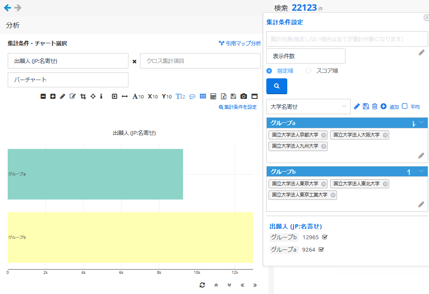Show chart info with the i icon
The height and width of the screenshot is (294, 429).
tap(101, 96)
